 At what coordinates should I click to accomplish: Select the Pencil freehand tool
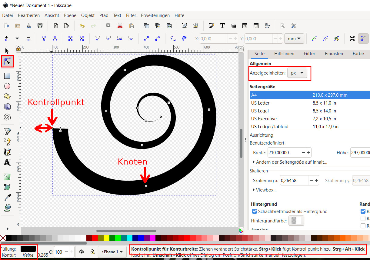pyautogui.click(x=7, y=142)
